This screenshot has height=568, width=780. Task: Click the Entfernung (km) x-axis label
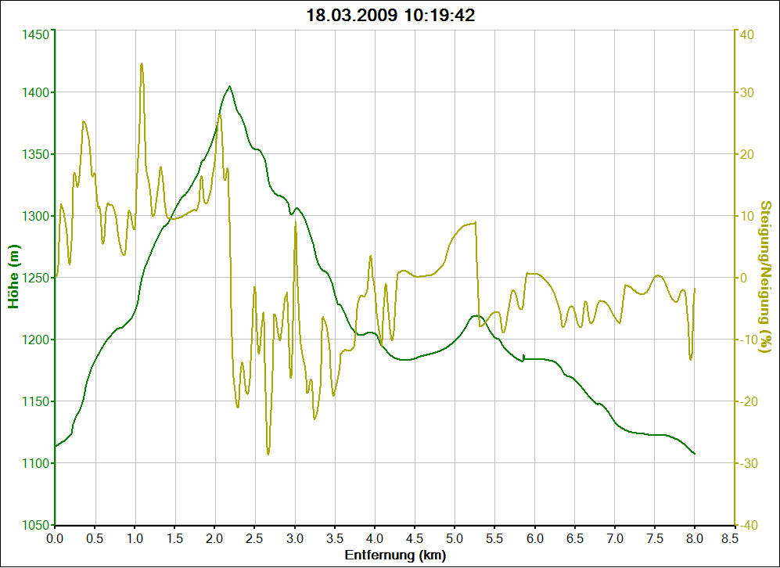tap(394, 555)
